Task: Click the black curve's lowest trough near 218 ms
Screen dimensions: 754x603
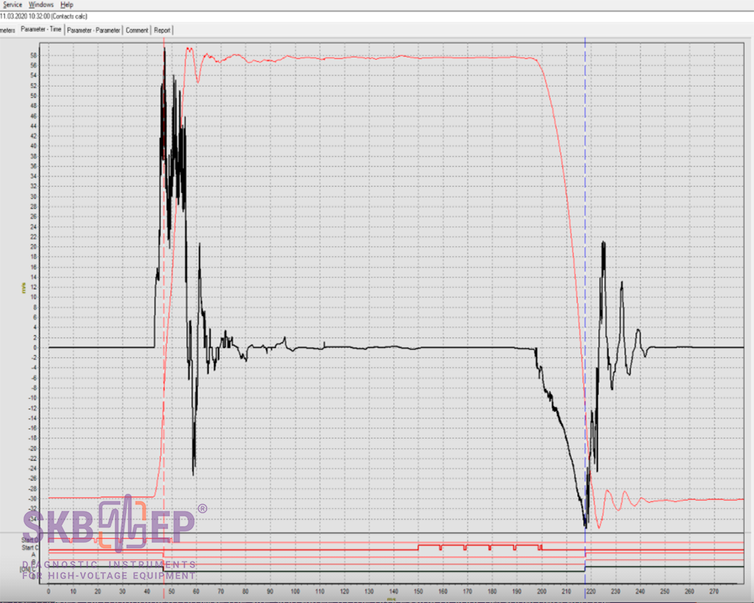Action: click(x=584, y=525)
